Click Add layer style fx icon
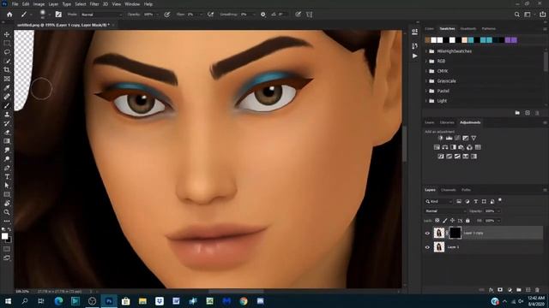Viewport: 549px width, 308px height. [x=491, y=290]
